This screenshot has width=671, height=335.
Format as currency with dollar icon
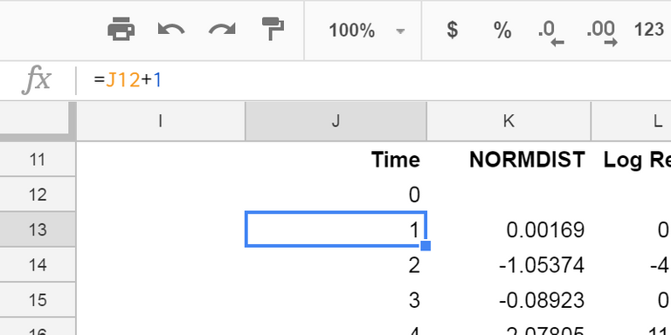pos(453,31)
